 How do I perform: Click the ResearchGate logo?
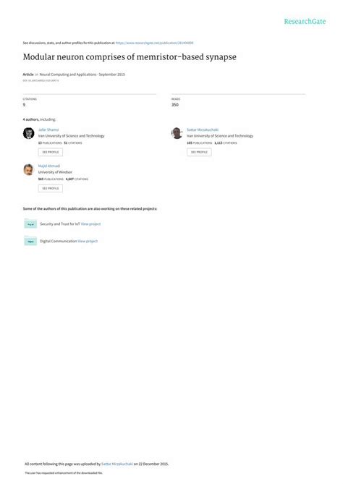305,21
